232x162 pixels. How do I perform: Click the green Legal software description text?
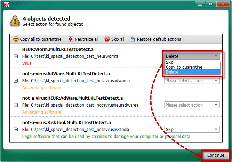(x=106, y=137)
